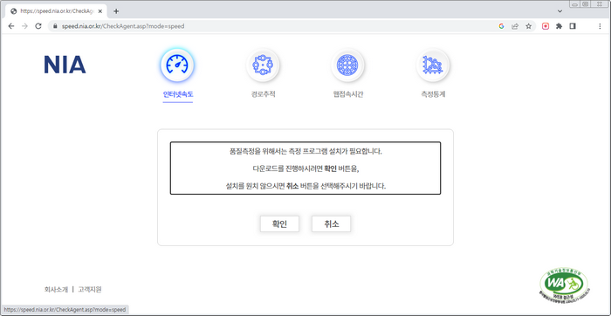This screenshot has height=316, width=611.
Task: Open the red extension icon
Action: tap(546, 26)
